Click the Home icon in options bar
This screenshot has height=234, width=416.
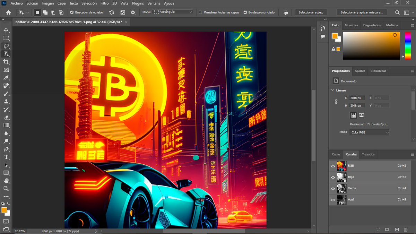pyautogui.click(x=8, y=12)
